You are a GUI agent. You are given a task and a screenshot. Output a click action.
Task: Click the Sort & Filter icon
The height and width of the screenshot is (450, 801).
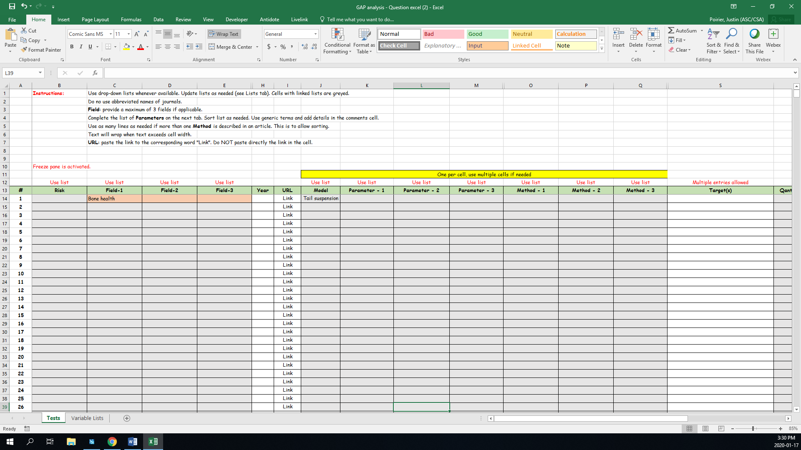[713, 34]
